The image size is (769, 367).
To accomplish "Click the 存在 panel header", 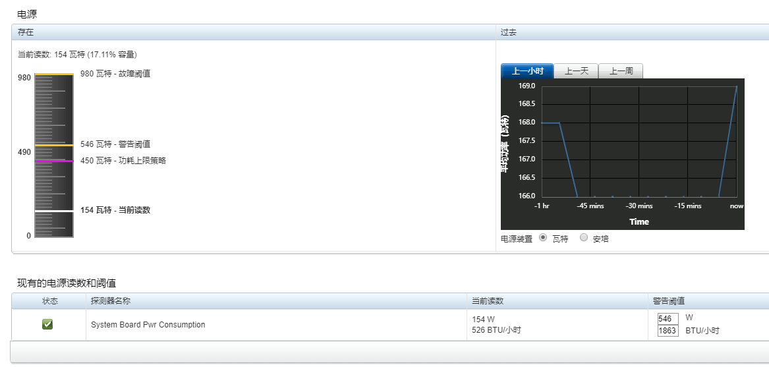I will pyautogui.click(x=254, y=32).
